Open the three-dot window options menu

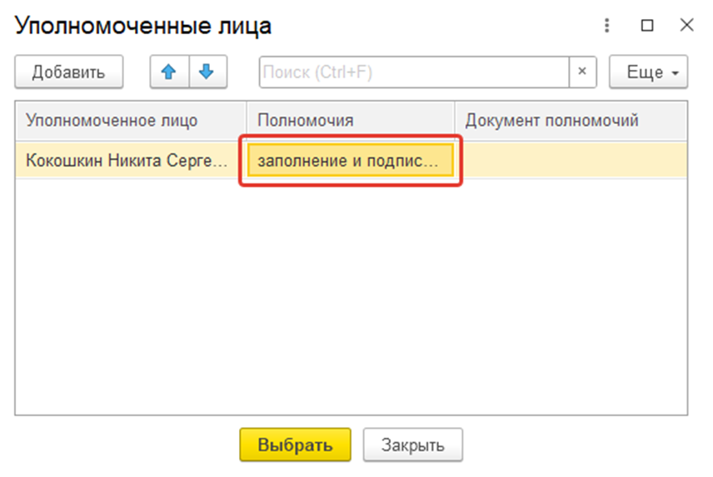(x=606, y=26)
